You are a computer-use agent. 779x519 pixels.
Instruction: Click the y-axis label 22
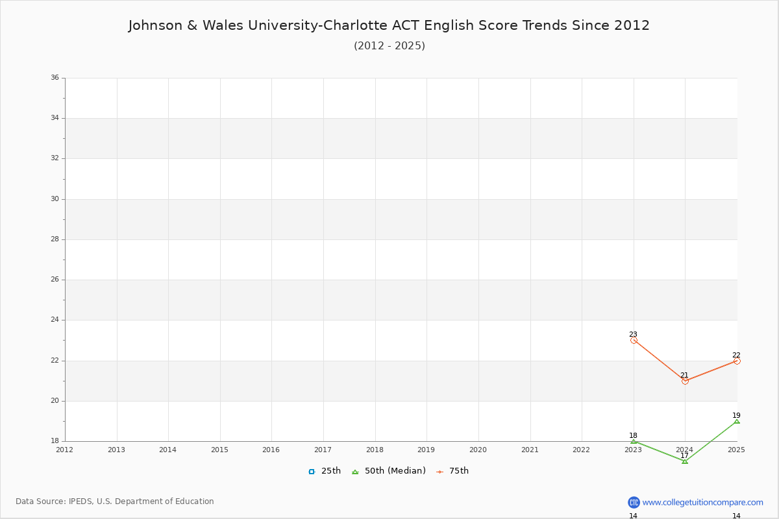55,361
